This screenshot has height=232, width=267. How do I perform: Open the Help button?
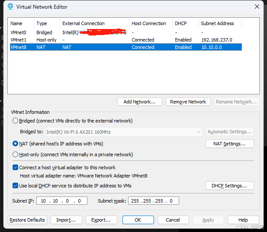(243, 220)
